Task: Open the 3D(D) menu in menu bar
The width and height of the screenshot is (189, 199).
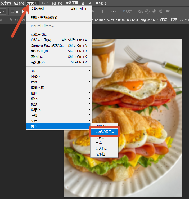Action: click(x=44, y=3)
